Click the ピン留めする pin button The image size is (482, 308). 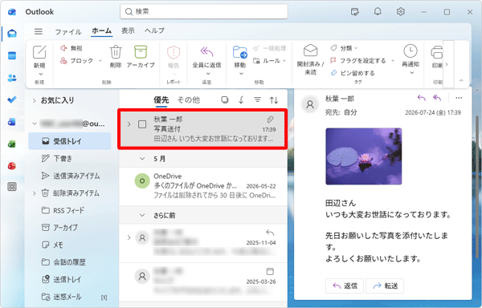(x=353, y=73)
